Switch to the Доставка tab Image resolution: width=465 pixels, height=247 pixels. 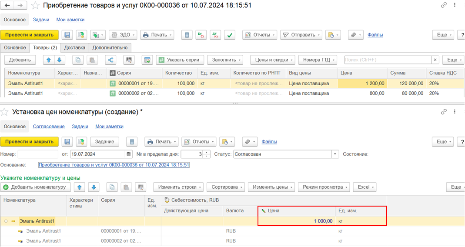click(x=75, y=47)
